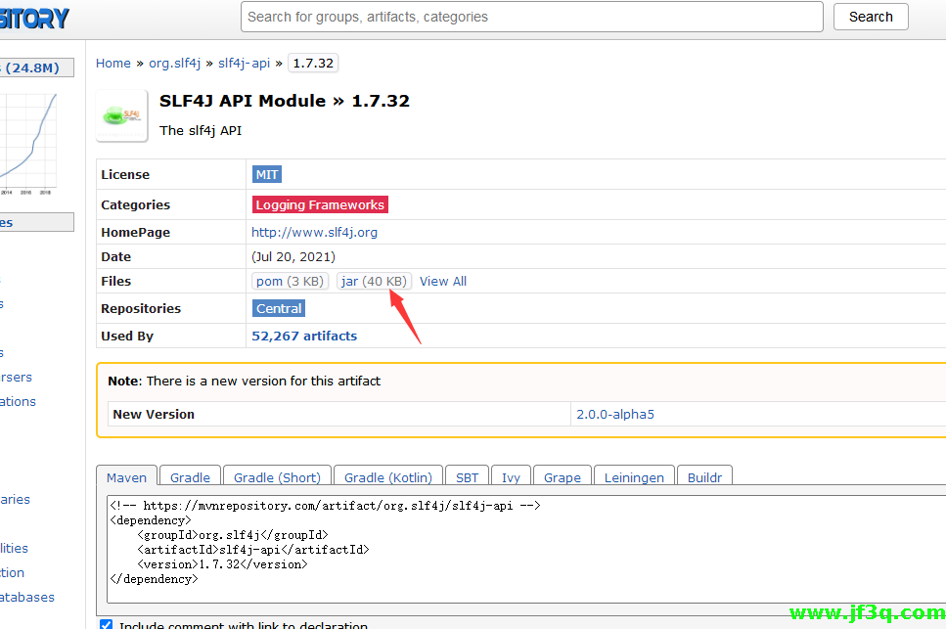Visit the http://www.slf4j.org homepage link

tap(314, 232)
